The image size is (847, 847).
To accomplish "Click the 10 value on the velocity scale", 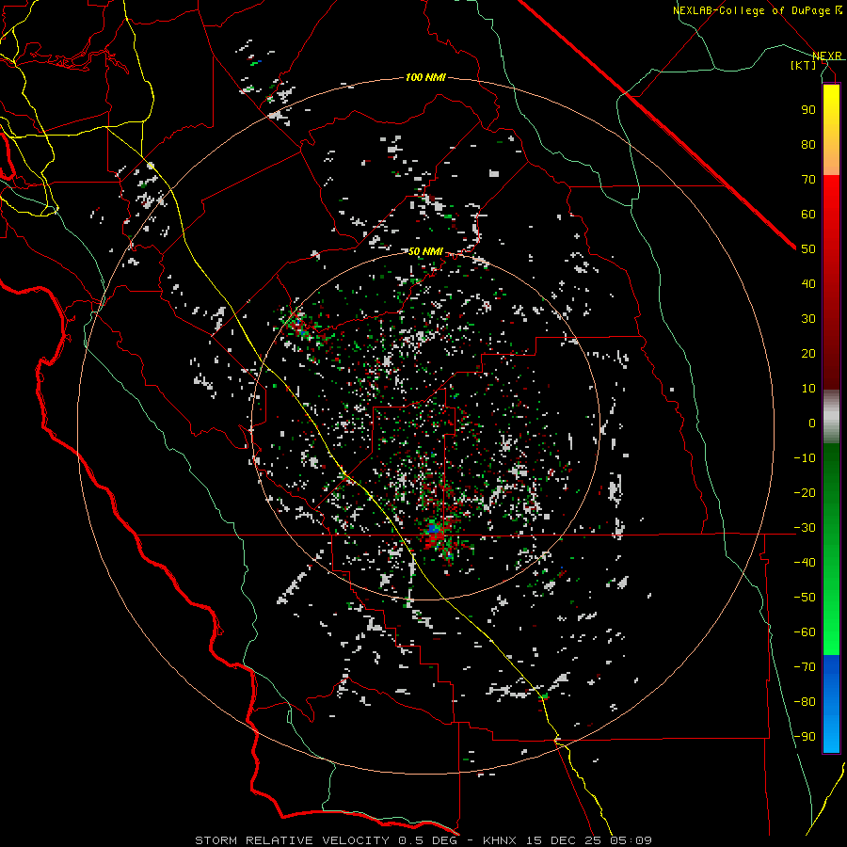I will 808,389.
